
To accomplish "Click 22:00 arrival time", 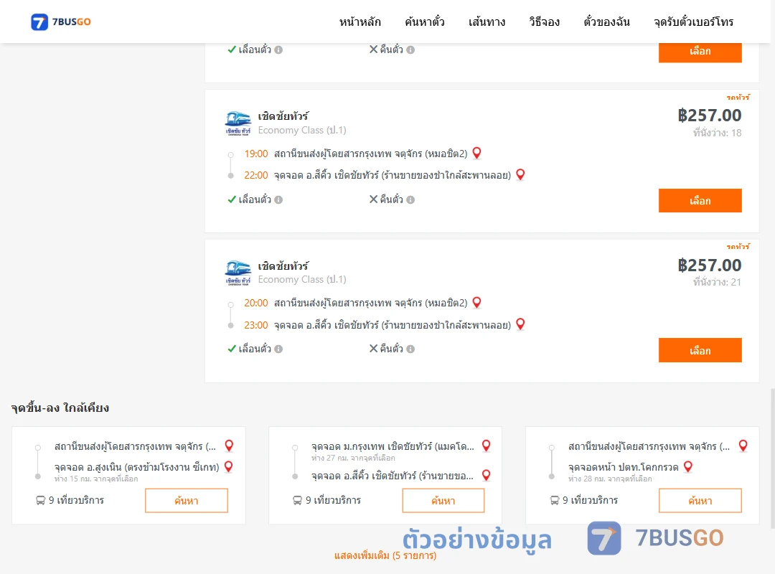I will tap(256, 175).
